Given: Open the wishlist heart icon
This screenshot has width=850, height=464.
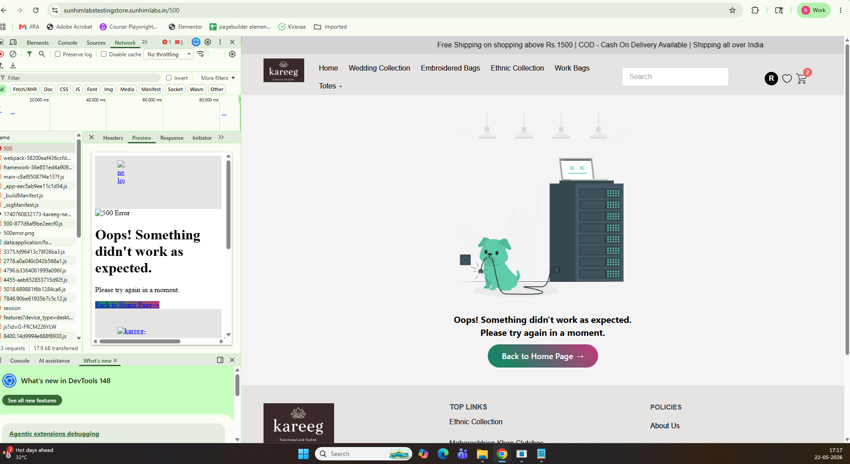Looking at the screenshot, I should tap(787, 79).
